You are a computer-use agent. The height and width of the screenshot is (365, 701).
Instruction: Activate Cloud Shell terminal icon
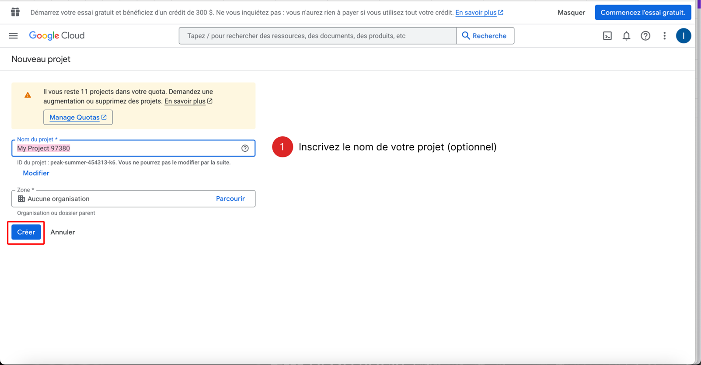click(607, 36)
